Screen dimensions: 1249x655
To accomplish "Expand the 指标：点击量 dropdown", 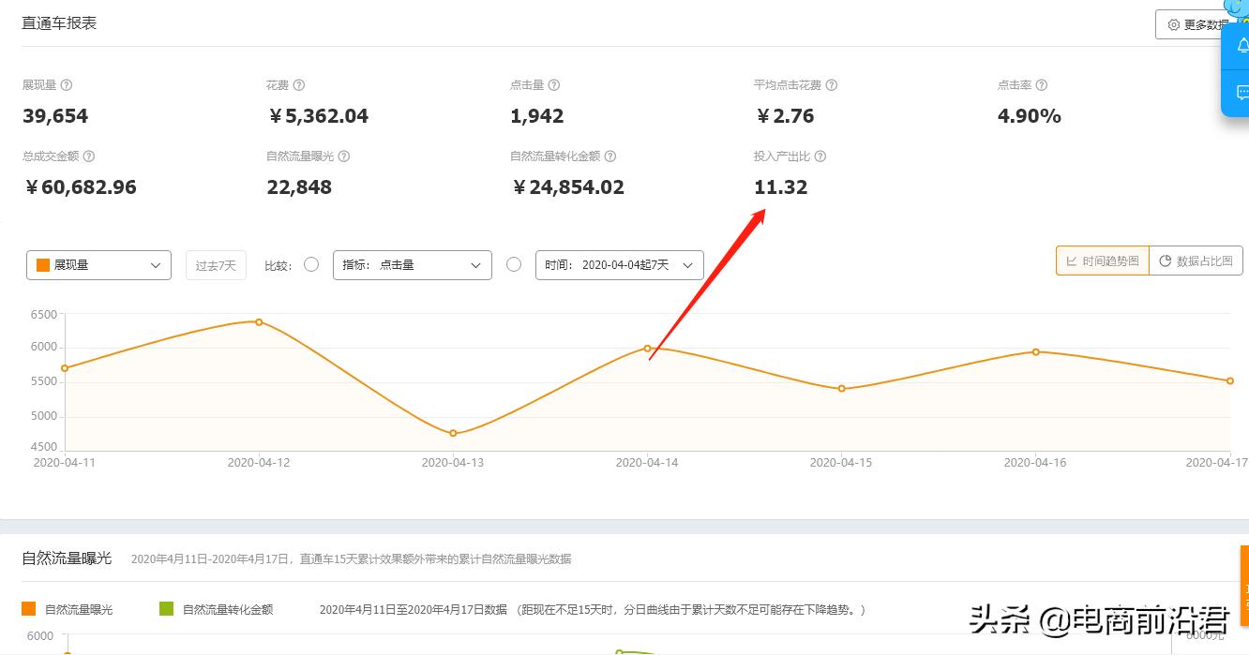I will coord(412,264).
